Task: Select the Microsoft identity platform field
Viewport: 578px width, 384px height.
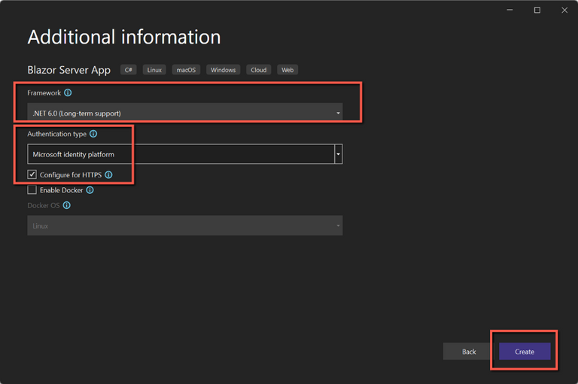Action: point(181,154)
